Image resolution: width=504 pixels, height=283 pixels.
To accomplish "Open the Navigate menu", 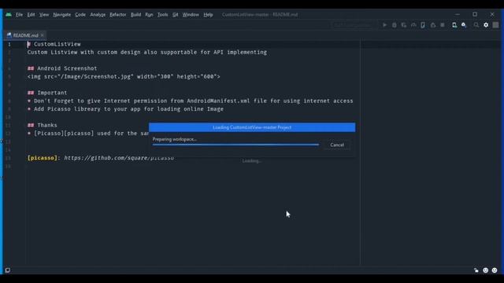I will (x=61, y=15).
